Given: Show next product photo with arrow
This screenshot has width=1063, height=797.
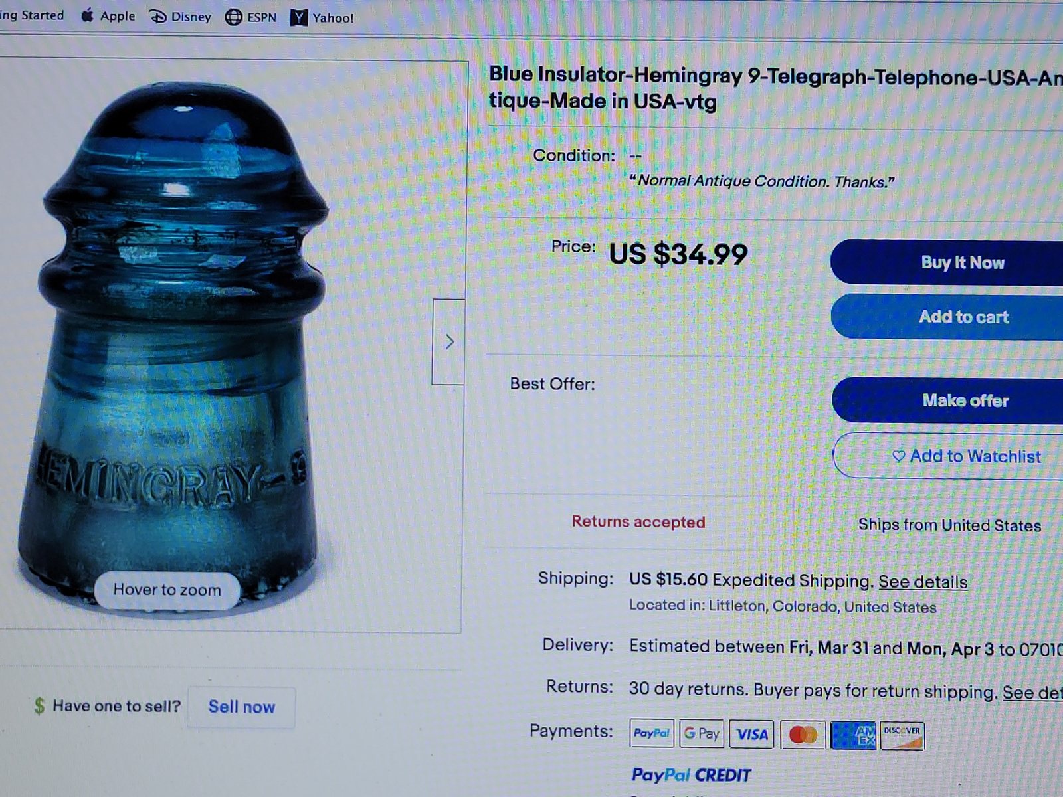Looking at the screenshot, I should coord(449,341).
